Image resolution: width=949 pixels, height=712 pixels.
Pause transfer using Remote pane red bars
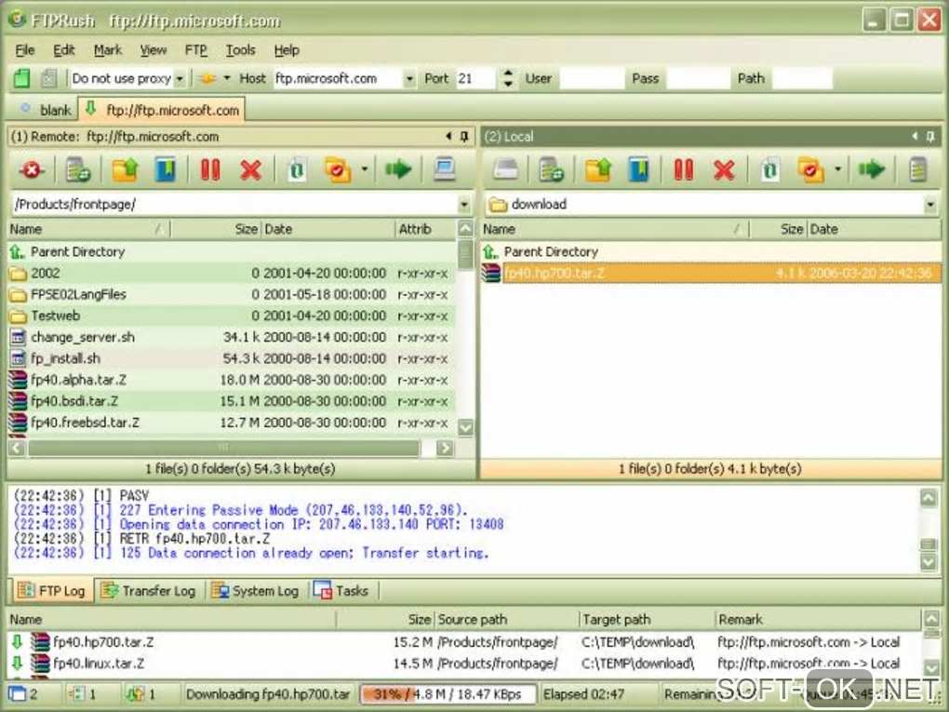[210, 170]
